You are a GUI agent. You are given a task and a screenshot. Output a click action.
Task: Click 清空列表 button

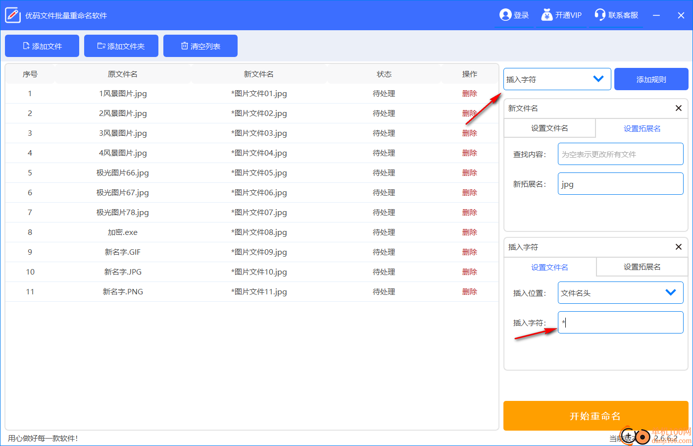coord(200,46)
